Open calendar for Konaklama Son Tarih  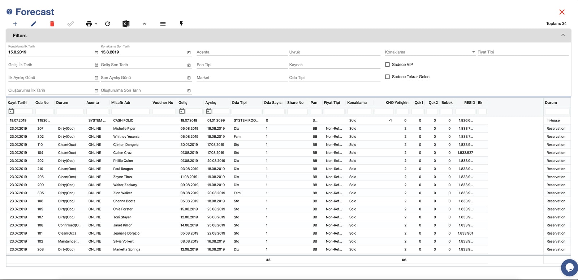189,53
